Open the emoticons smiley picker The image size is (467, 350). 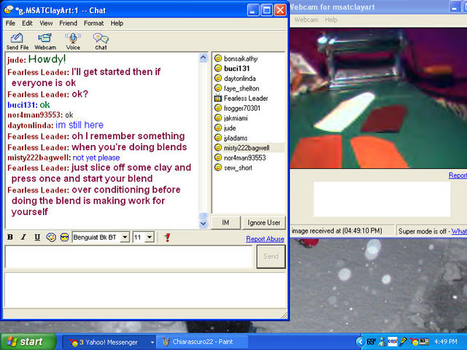[x=64, y=237]
